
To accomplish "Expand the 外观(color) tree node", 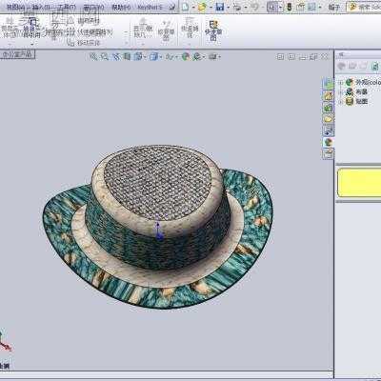I will click(340, 83).
